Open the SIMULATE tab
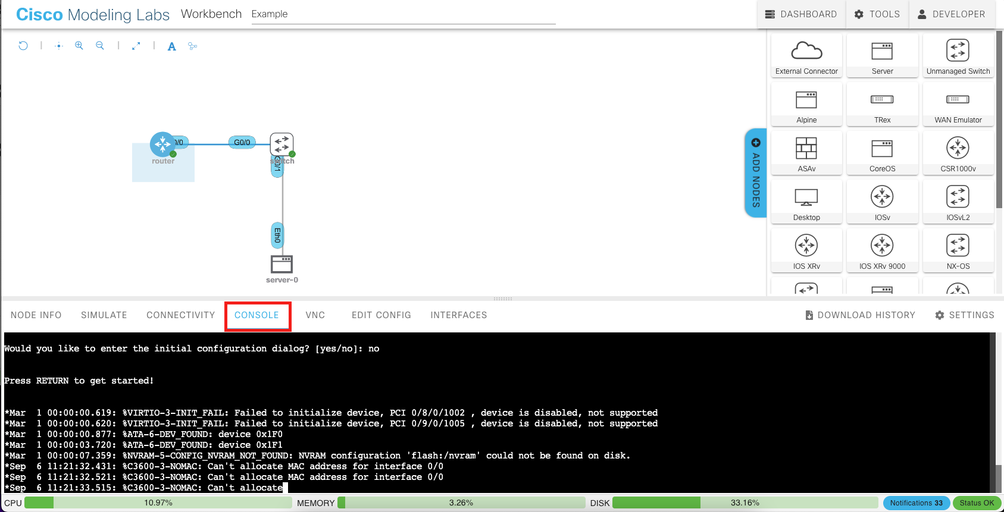Screen dimensions: 1004x512 104,315
